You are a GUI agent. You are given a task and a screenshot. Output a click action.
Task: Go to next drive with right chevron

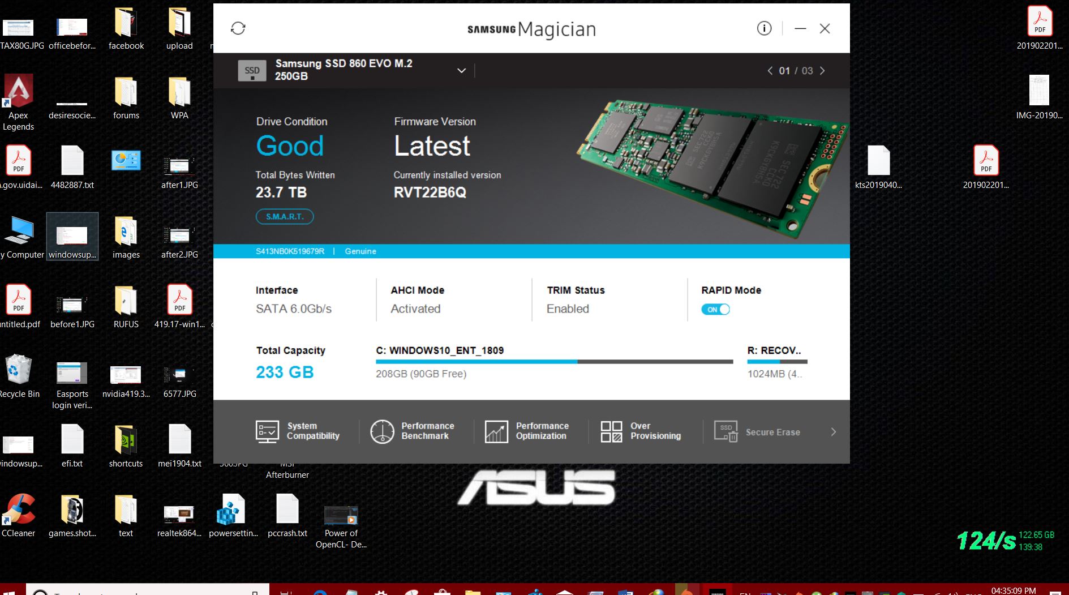click(822, 71)
